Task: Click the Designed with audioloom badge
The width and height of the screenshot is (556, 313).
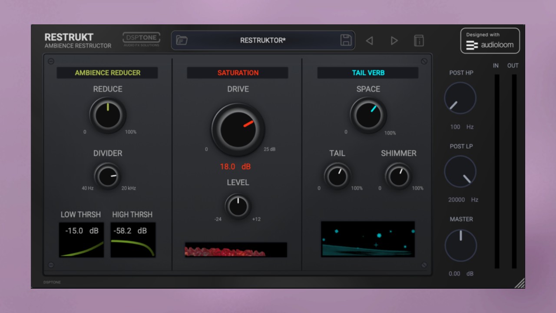Action: 490,41
